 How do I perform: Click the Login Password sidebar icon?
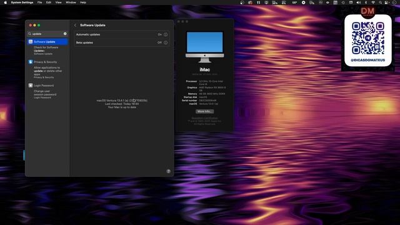coord(31,86)
